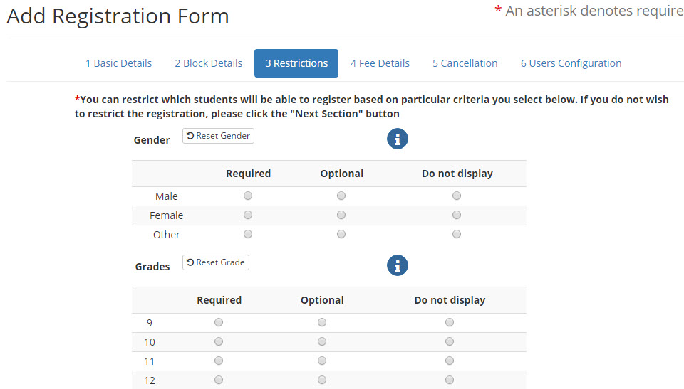Mark grade 9 as Required

coord(219,322)
